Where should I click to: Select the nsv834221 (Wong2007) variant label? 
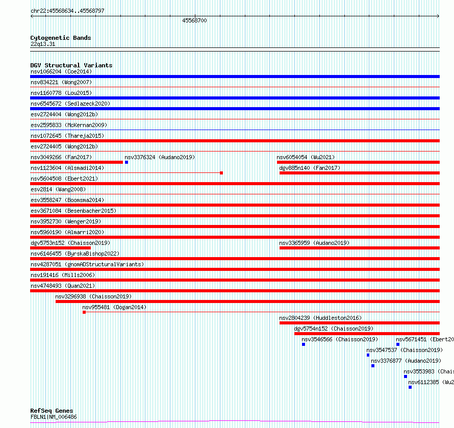(x=61, y=82)
